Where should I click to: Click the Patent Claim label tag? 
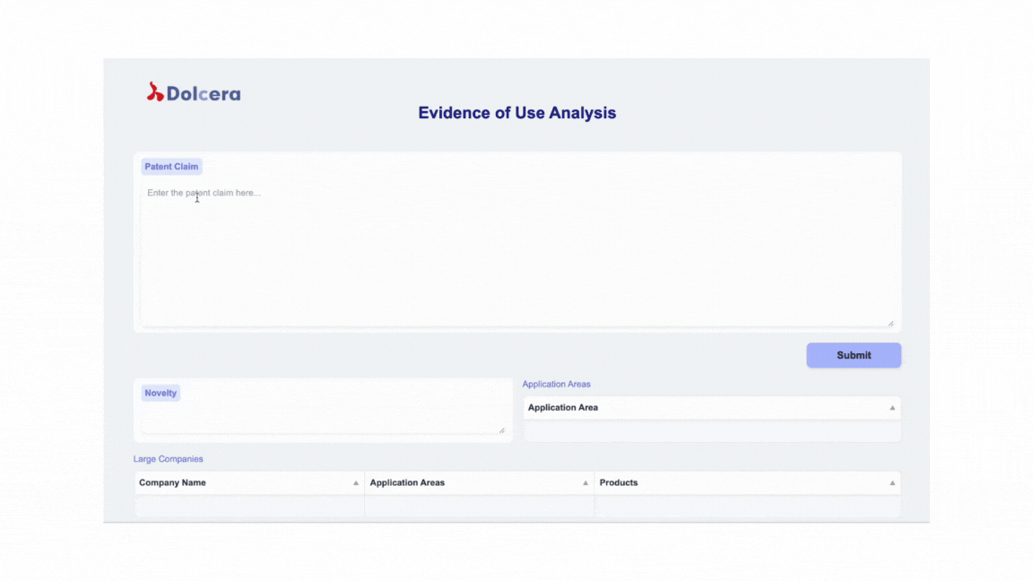171,167
